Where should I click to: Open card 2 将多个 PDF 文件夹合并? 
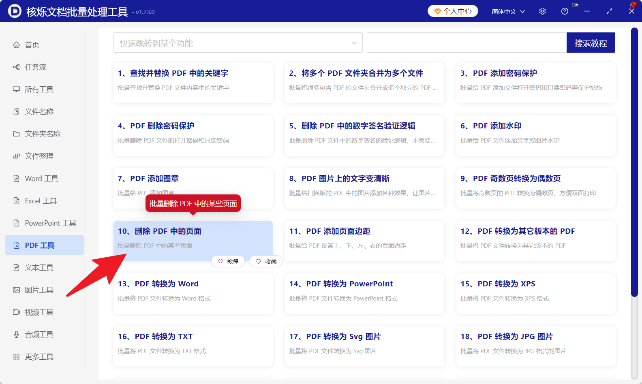click(364, 83)
